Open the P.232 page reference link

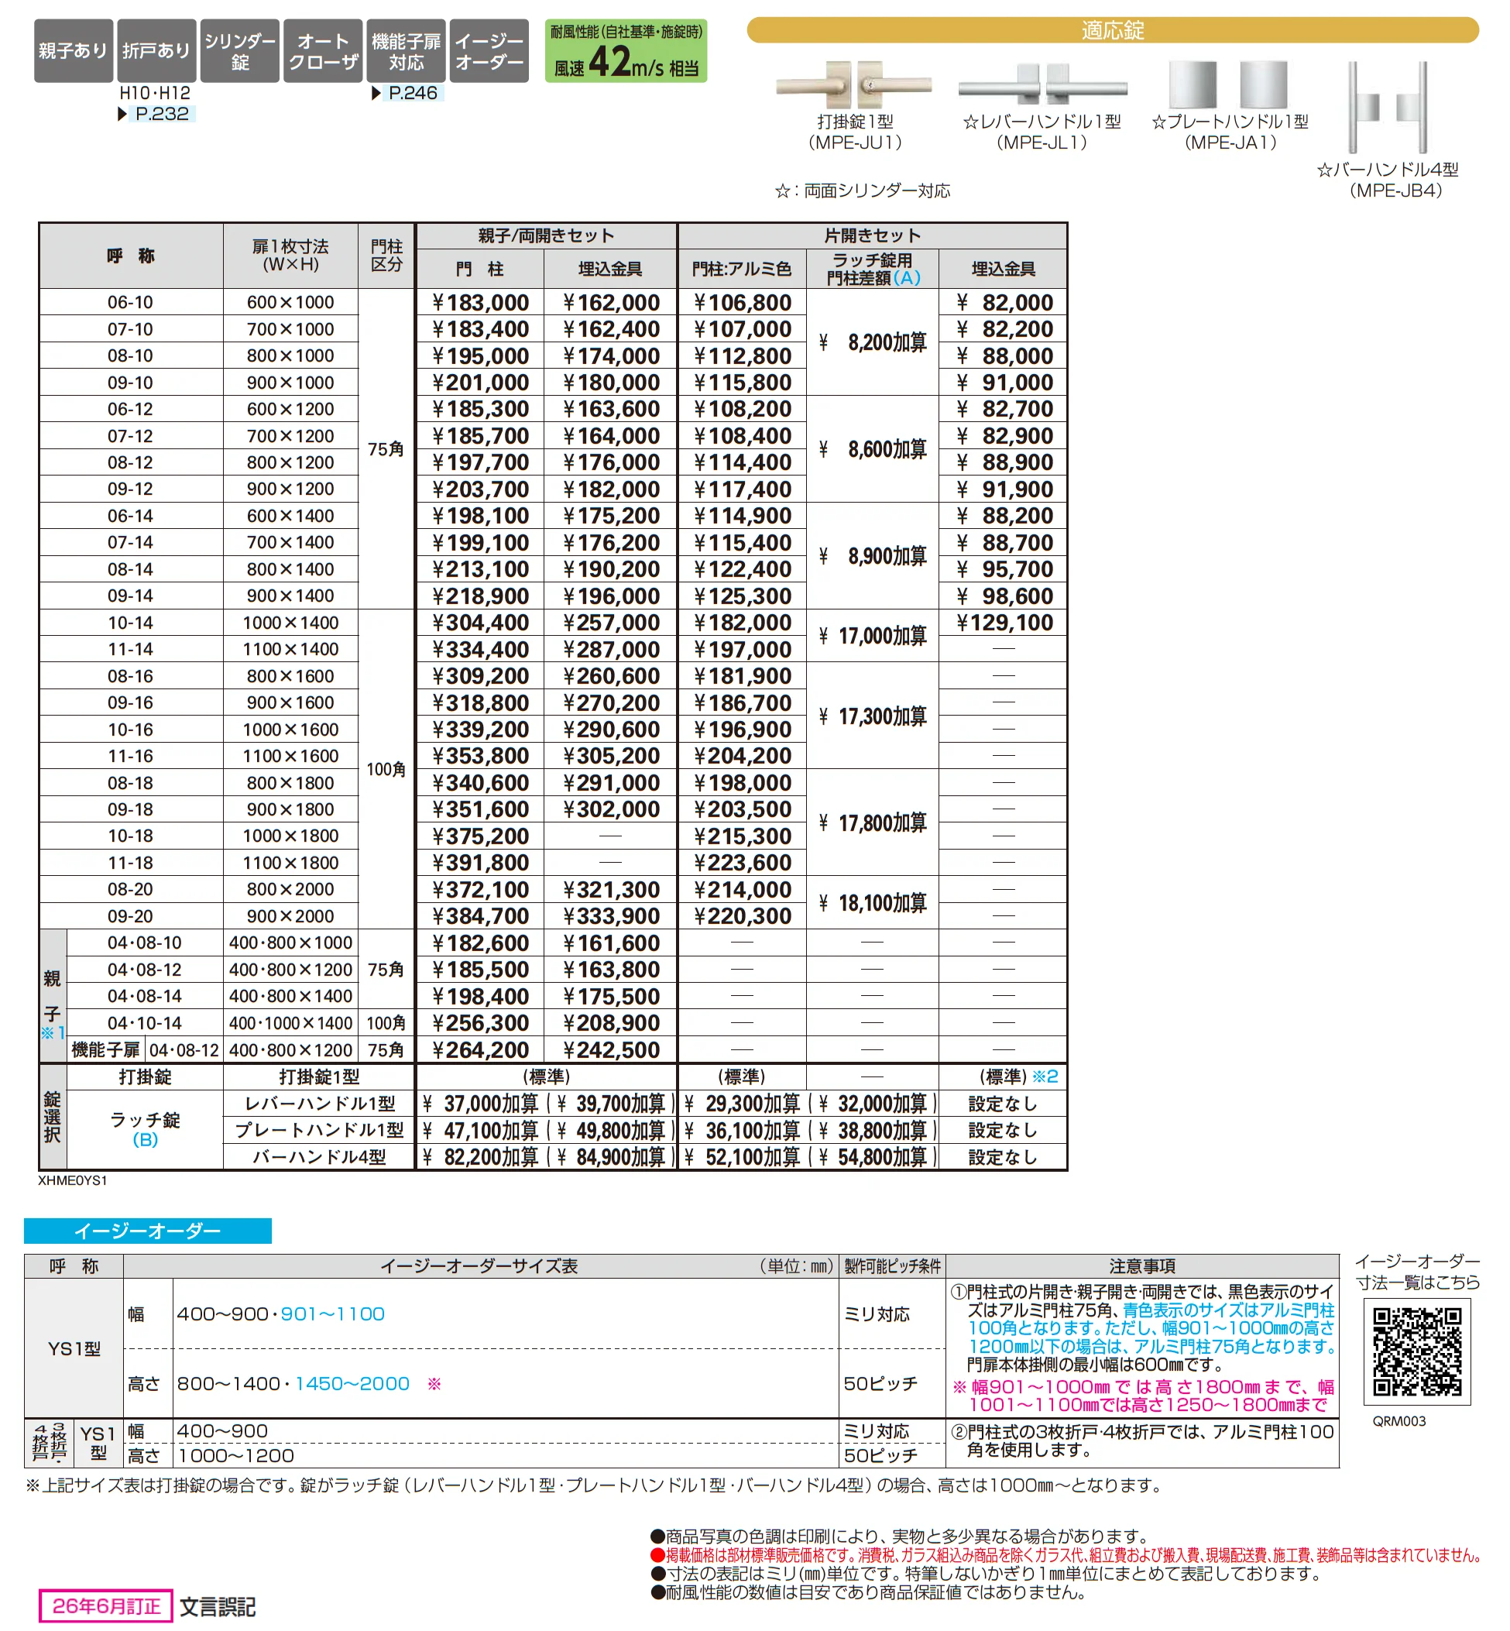tap(161, 114)
